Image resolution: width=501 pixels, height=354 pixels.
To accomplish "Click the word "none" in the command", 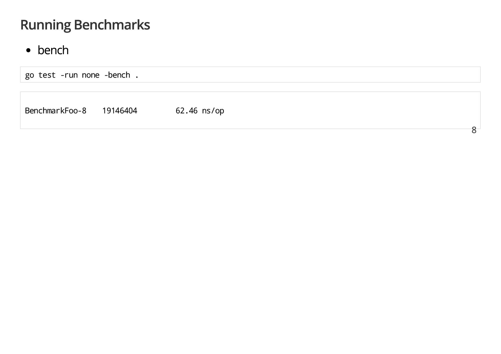I will point(90,75).
